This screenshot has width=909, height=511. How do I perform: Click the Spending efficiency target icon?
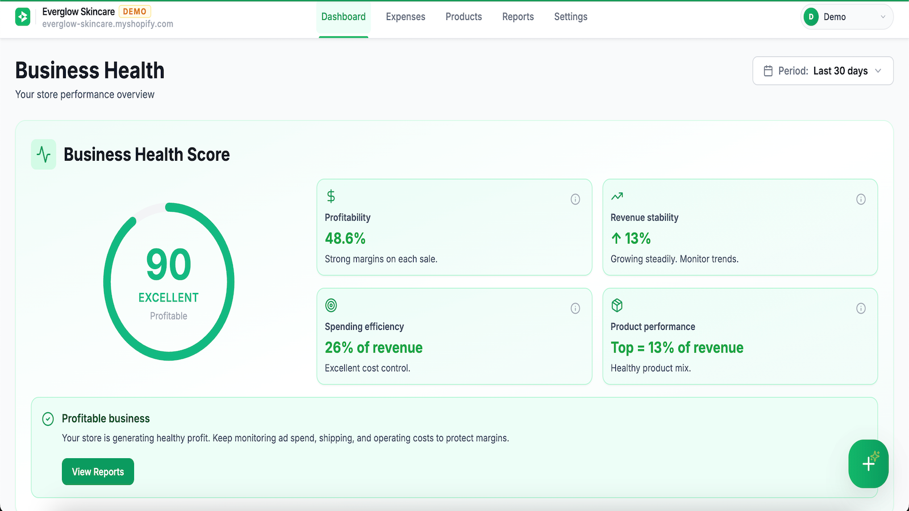click(331, 305)
